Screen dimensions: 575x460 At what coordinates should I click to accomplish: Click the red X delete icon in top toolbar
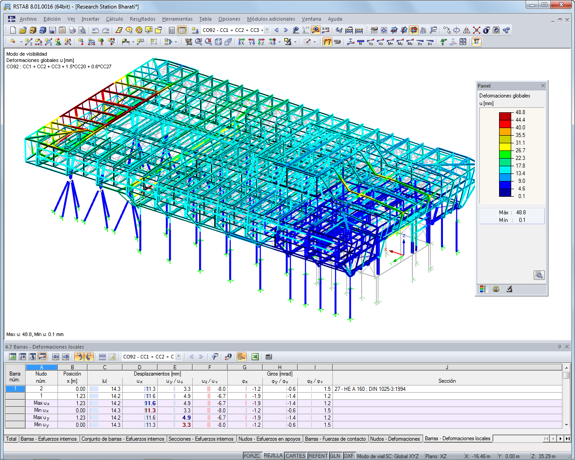[x=477, y=30]
